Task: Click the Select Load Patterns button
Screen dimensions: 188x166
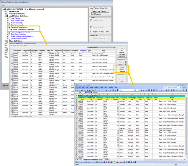Action: click(100, 11)
